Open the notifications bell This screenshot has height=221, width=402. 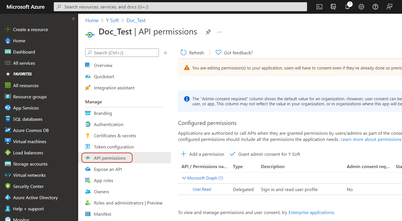coord(347,7)
